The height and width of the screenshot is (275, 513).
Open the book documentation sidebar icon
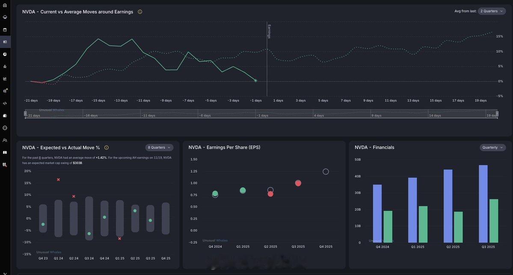tap(5, 152)
